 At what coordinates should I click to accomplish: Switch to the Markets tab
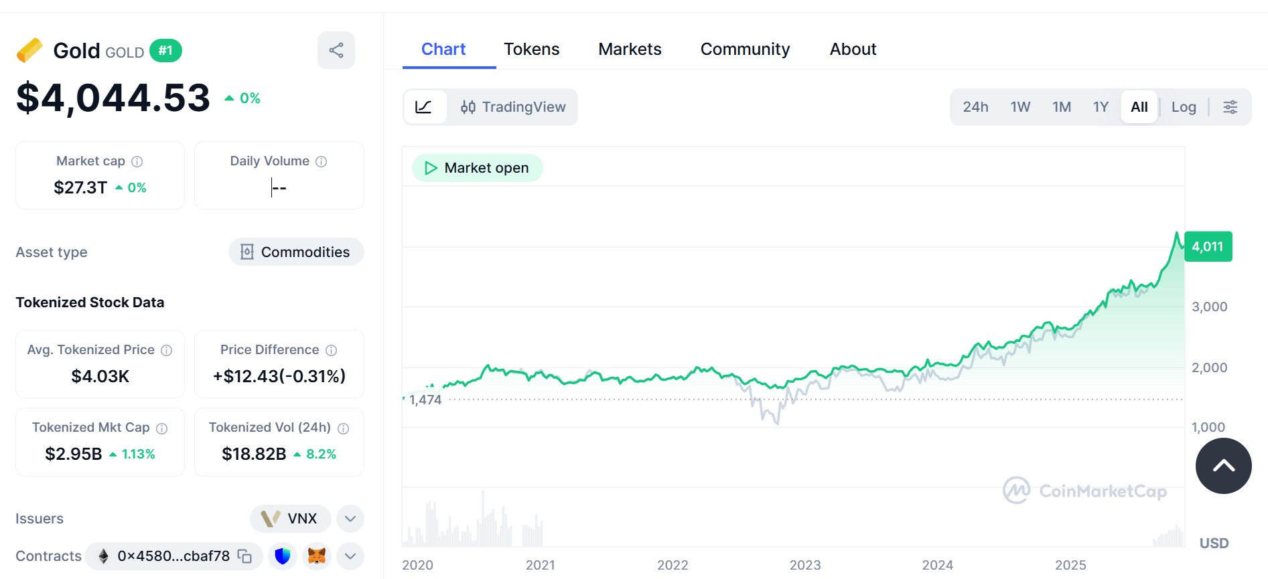pyautogui.click(x=630, y=50)
